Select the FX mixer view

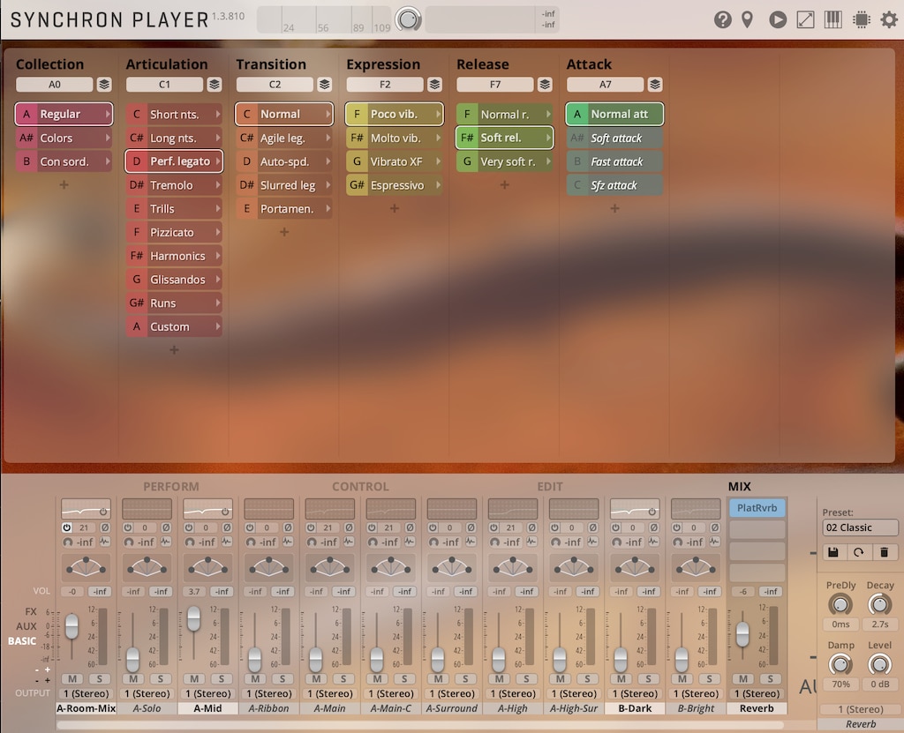[31, 611]
